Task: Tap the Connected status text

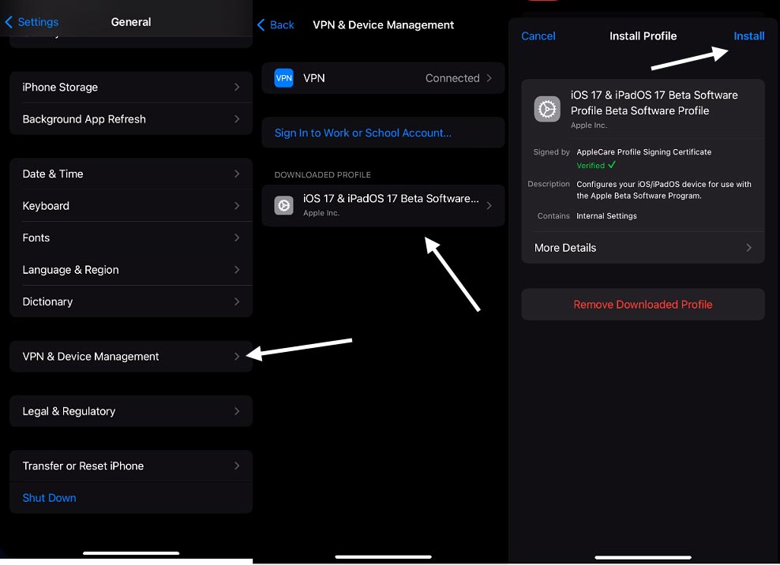Action: (x=452, y=78)
